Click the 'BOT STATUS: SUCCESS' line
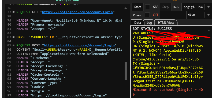The height and width of the screenshot is (98, 212). [x=152, y=29]
